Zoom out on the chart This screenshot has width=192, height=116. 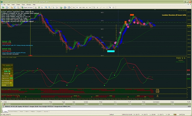(49, 7)
